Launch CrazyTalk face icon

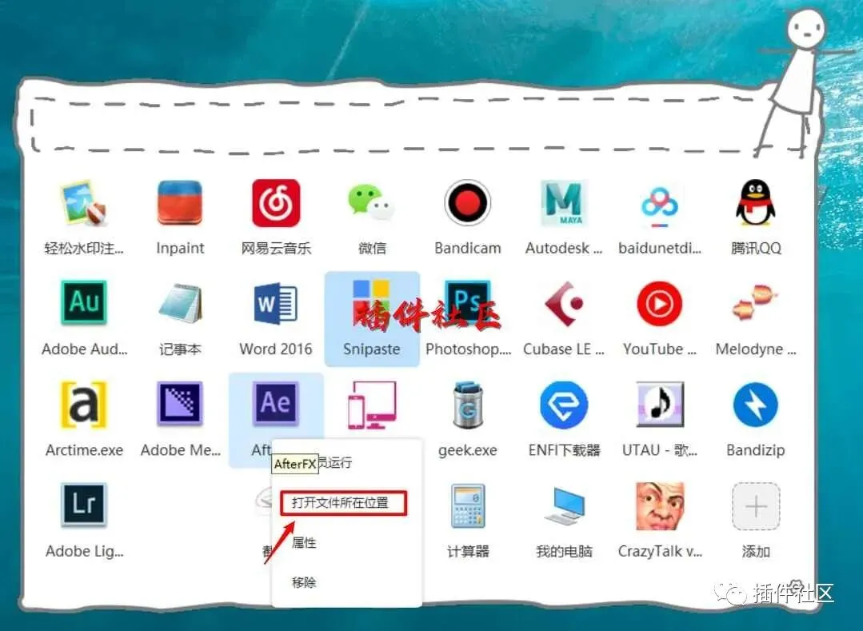659,505
